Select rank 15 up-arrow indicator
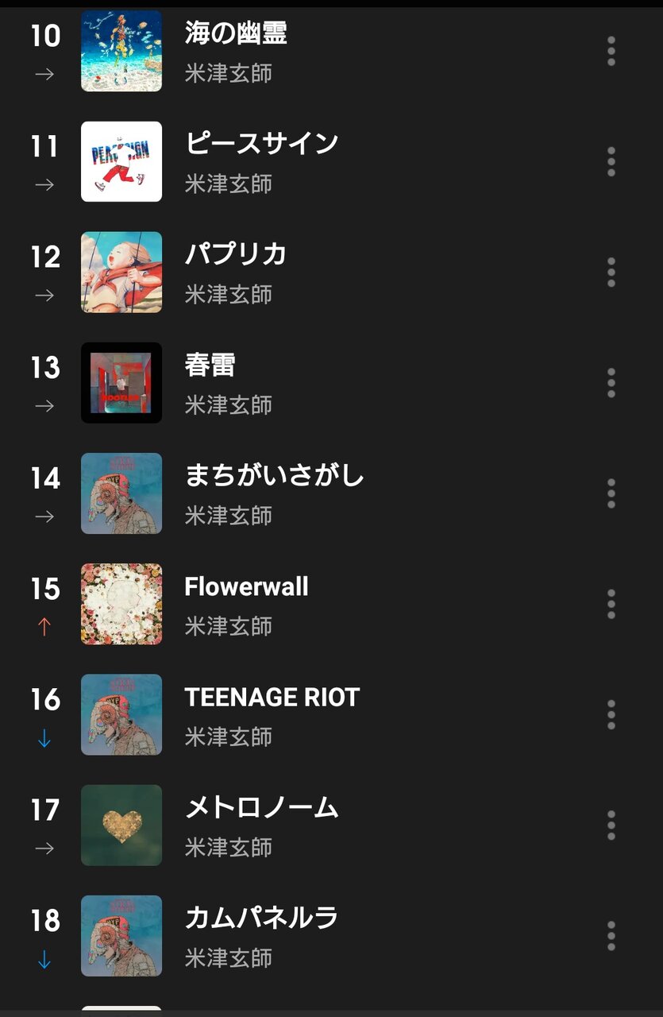The height and width of the screenshot is (1017, 663). 44,627
